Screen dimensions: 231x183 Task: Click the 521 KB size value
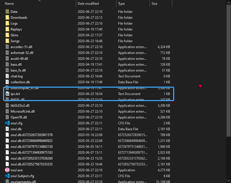point(165,111)
